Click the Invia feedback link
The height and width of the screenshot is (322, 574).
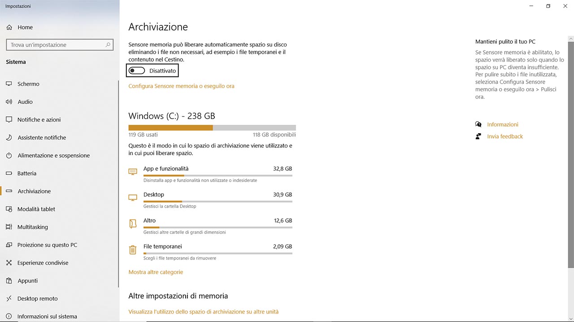[x=505, y=136]
